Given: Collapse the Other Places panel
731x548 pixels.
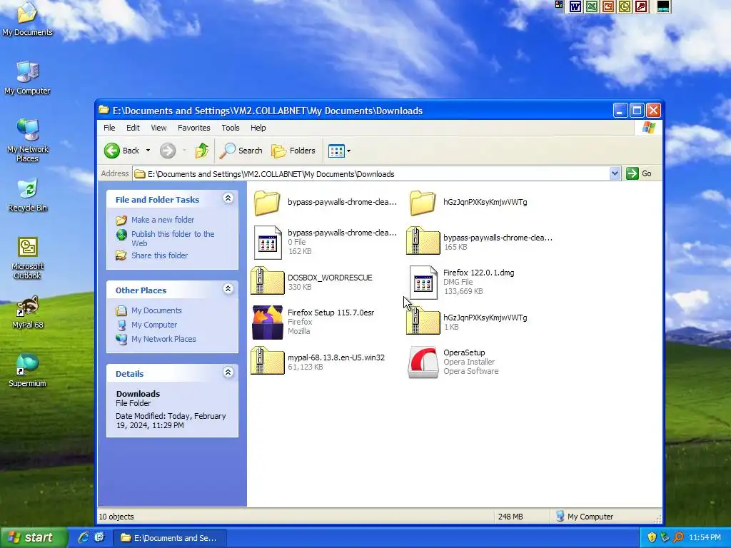Looking at the screenshot, I should 228,289.
